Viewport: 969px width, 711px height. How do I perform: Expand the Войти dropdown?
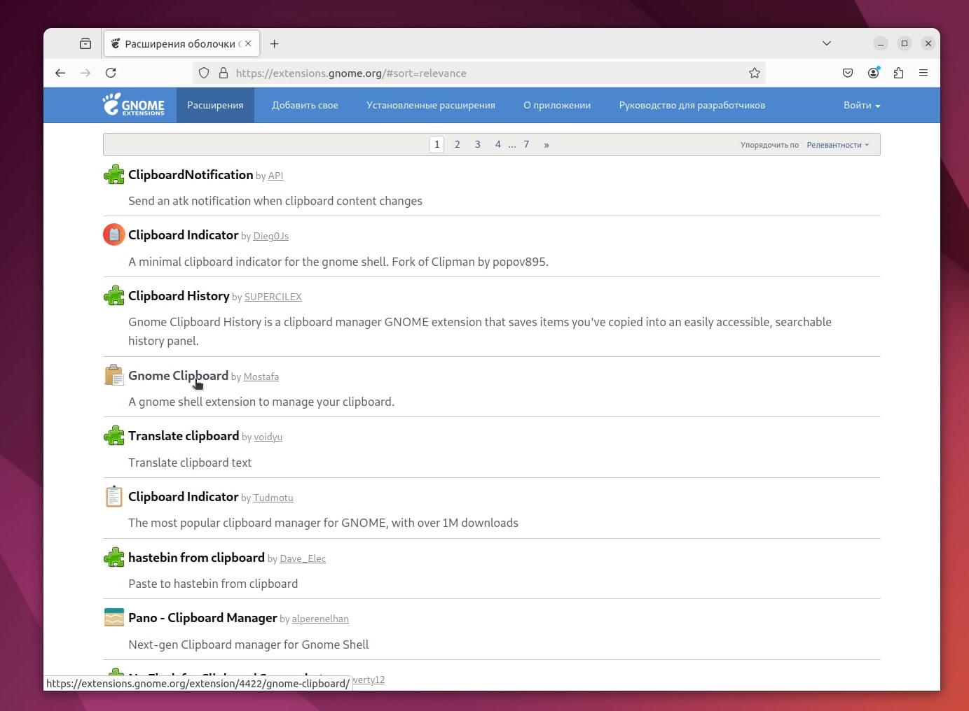pyautogui.click(x=862, y=105)
